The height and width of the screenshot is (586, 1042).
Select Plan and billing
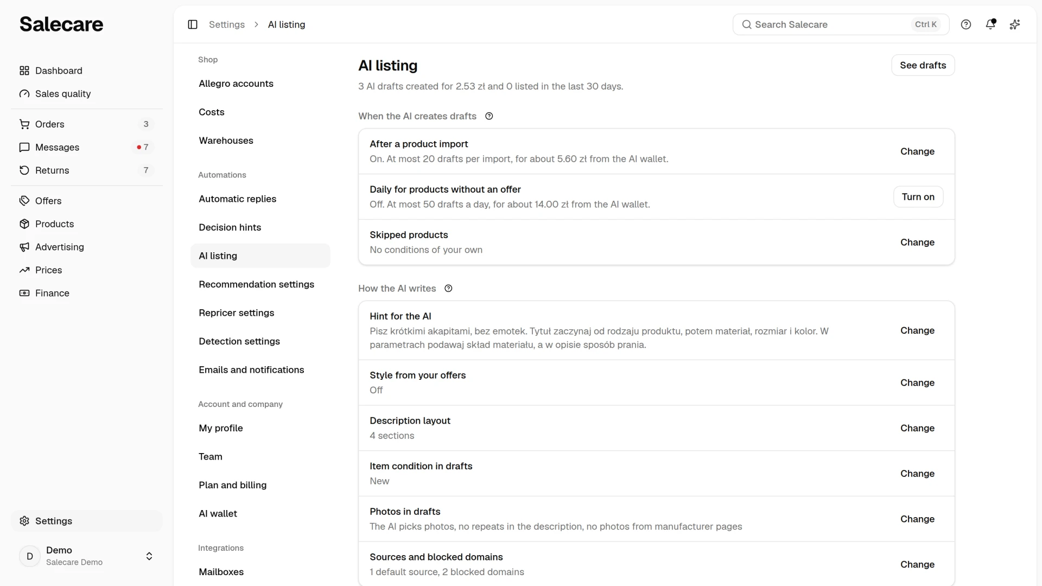point(260,485)
